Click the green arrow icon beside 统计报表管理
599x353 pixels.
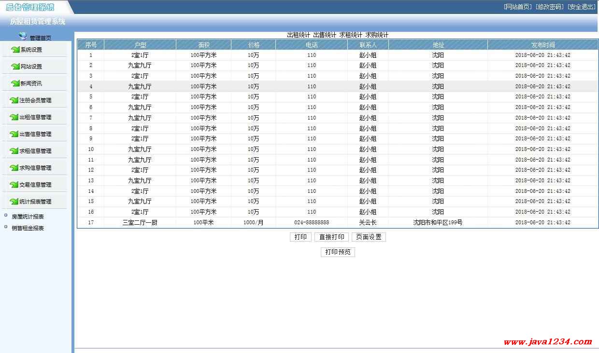click(x=14, y=202)
